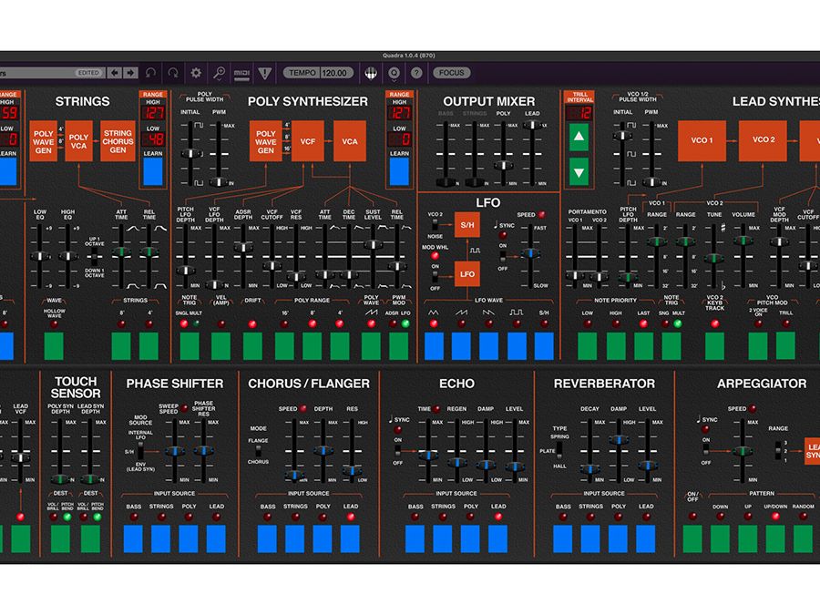820x615 pixels.
Task: Flip the LFO MOD WHL on/off switch
Action: (435, 277)
